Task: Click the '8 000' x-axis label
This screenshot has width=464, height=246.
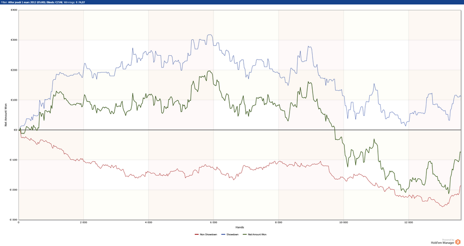Action: click(279, 222)
